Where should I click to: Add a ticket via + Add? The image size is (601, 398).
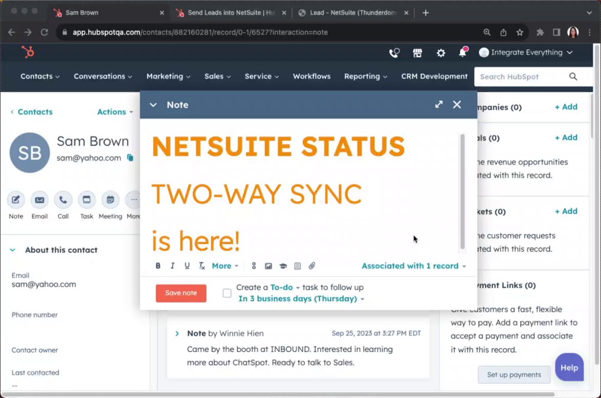[566, 211]
